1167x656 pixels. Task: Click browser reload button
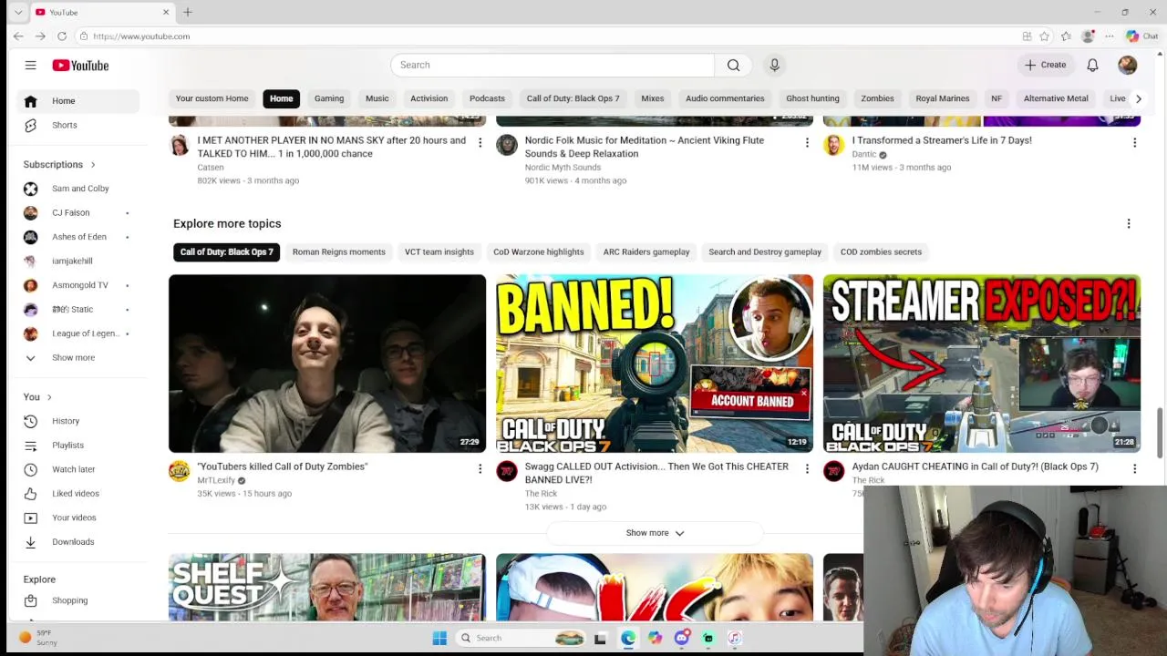[62, 36]
